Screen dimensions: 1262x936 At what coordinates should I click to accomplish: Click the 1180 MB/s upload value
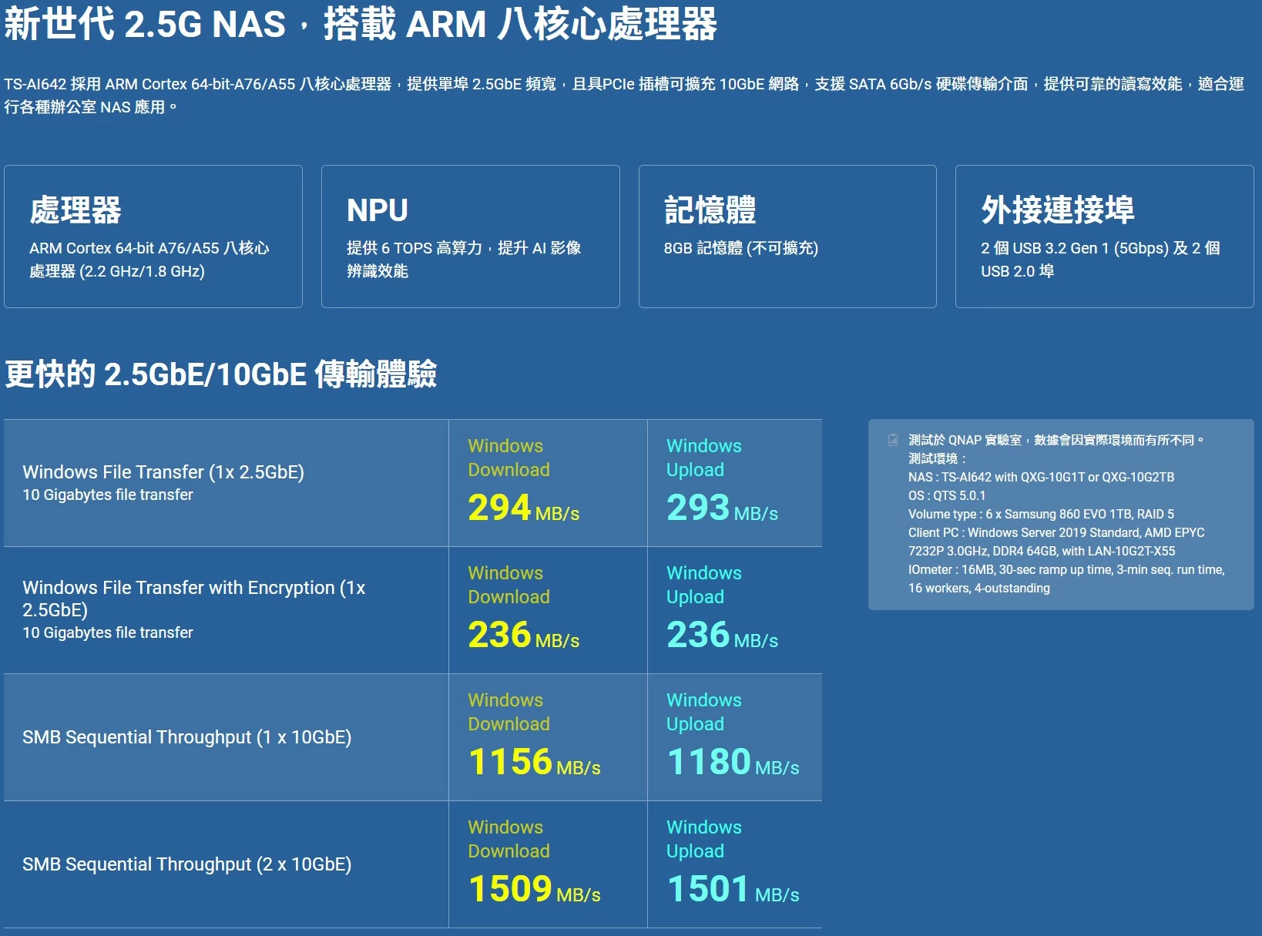tap(733, 762)
